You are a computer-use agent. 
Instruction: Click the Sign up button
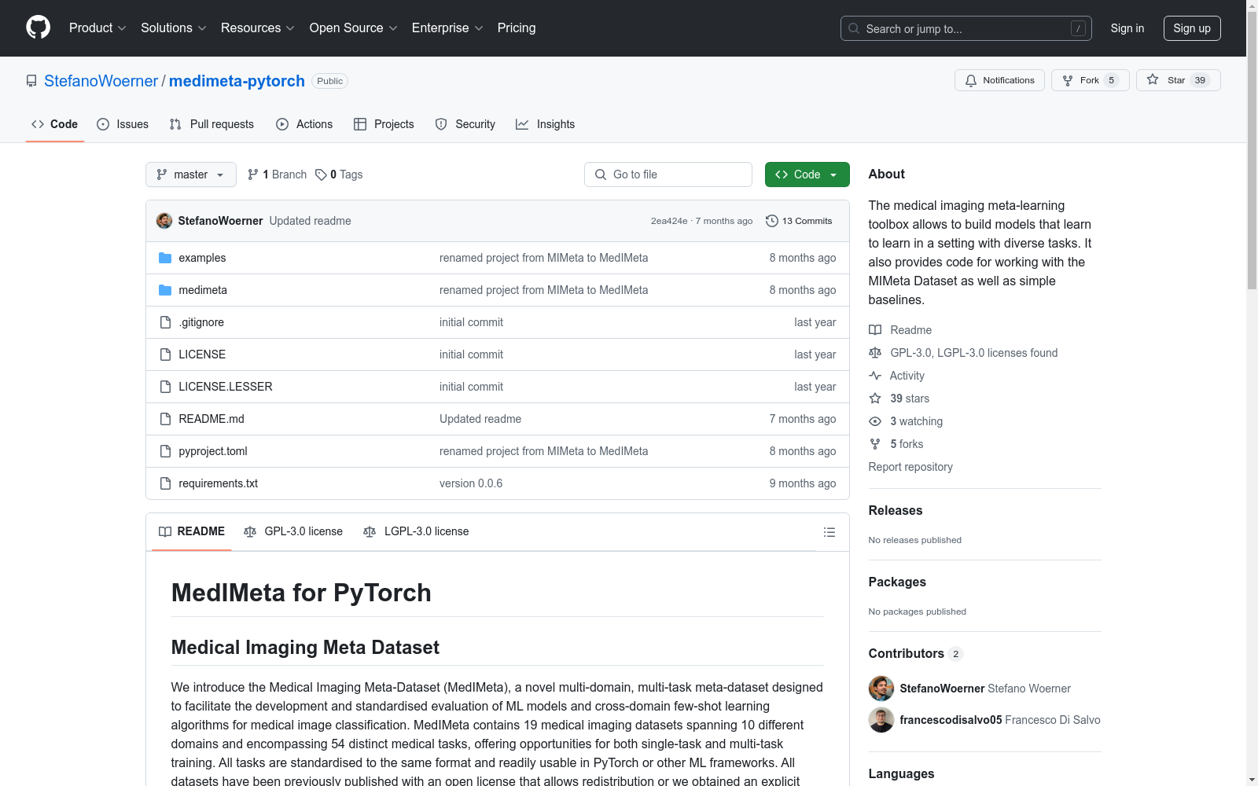tap(1192, 28)
